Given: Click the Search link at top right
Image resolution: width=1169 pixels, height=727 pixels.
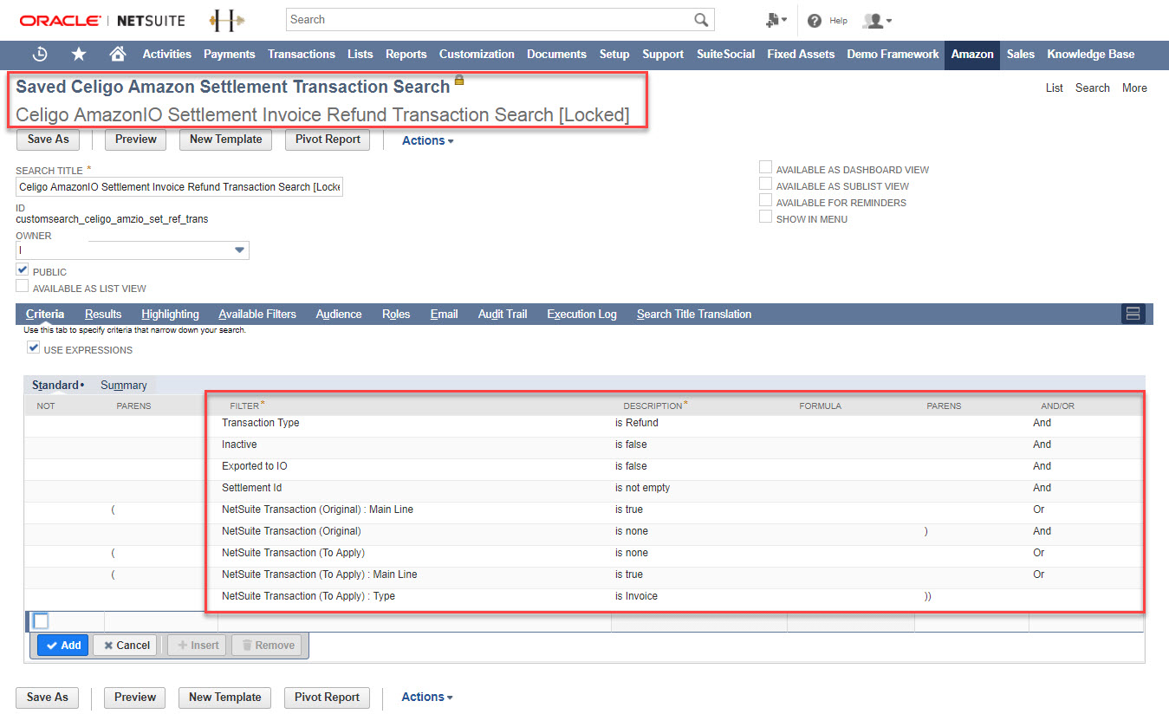Looking at the screenshot, I should click(x=1092, y=88).
